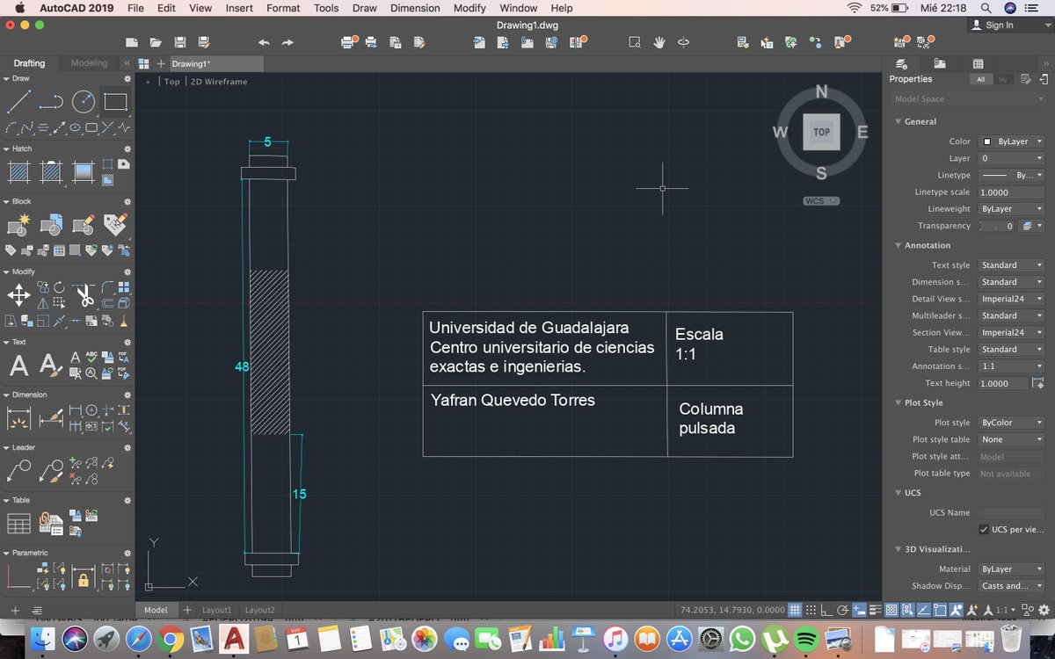This screenshot has width=1055, height=659.
Task: Toggle object snap tracking in status bar
Action: click(x=922, y=610)
